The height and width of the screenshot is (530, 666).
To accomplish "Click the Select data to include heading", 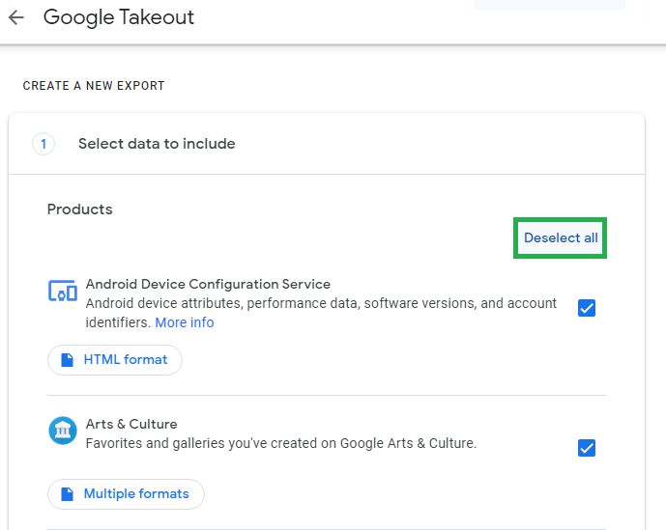I will click(157, 144).
